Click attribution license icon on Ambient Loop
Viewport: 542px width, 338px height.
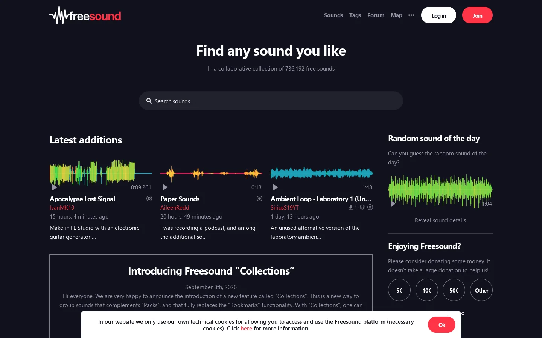[370, 207]
